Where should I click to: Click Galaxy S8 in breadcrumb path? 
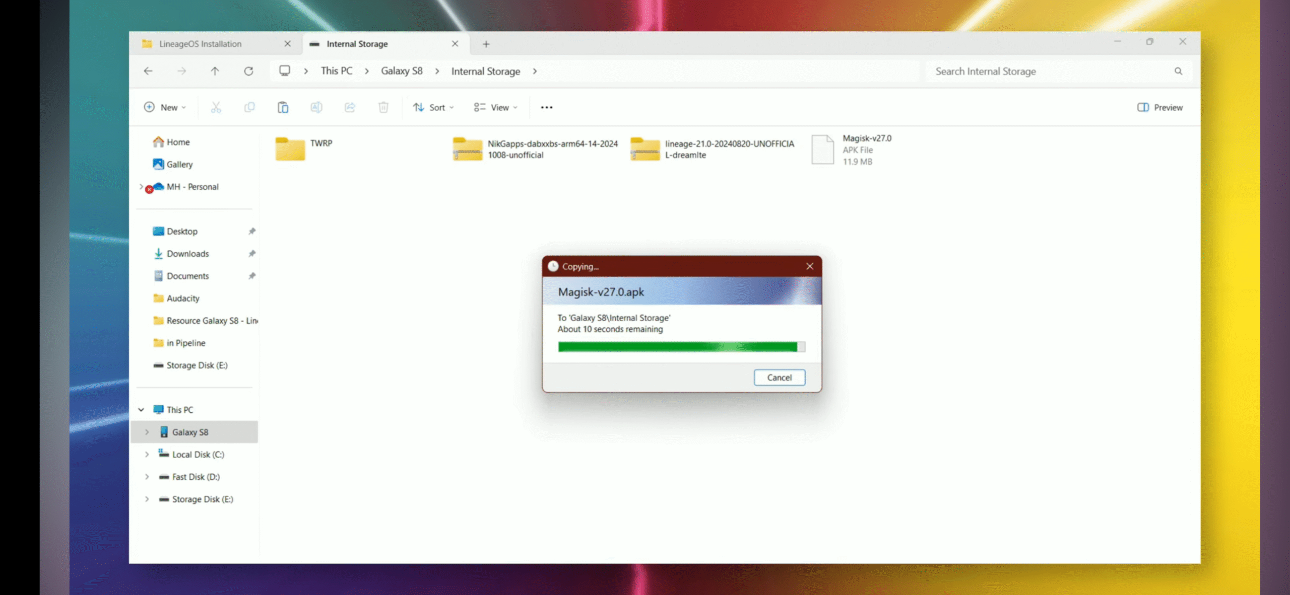click(401, 71)
